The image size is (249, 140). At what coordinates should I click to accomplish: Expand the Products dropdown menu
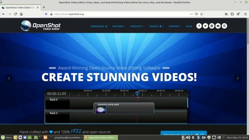(137, 26)
